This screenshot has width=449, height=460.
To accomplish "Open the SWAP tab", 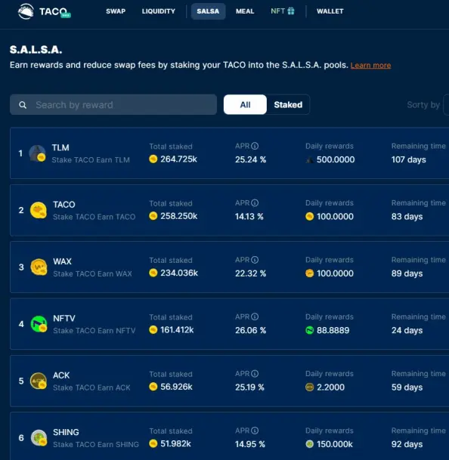I will 116,11.
